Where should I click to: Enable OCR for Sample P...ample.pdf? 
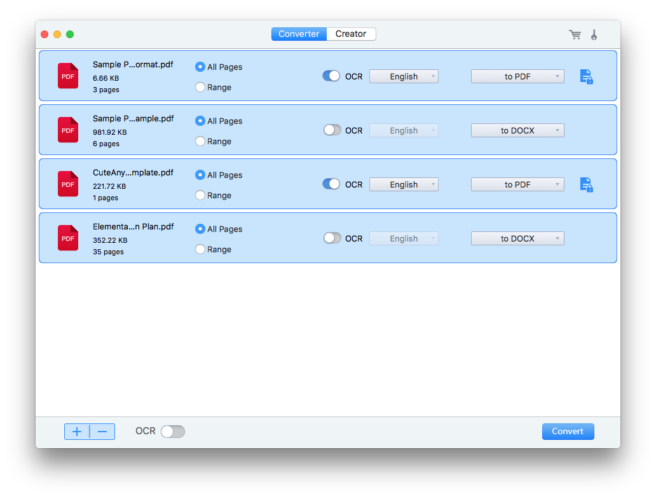click(x=332, y=130)
